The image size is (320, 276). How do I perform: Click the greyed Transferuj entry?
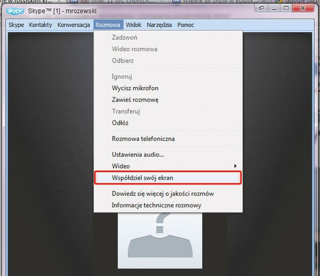point(168,111)
